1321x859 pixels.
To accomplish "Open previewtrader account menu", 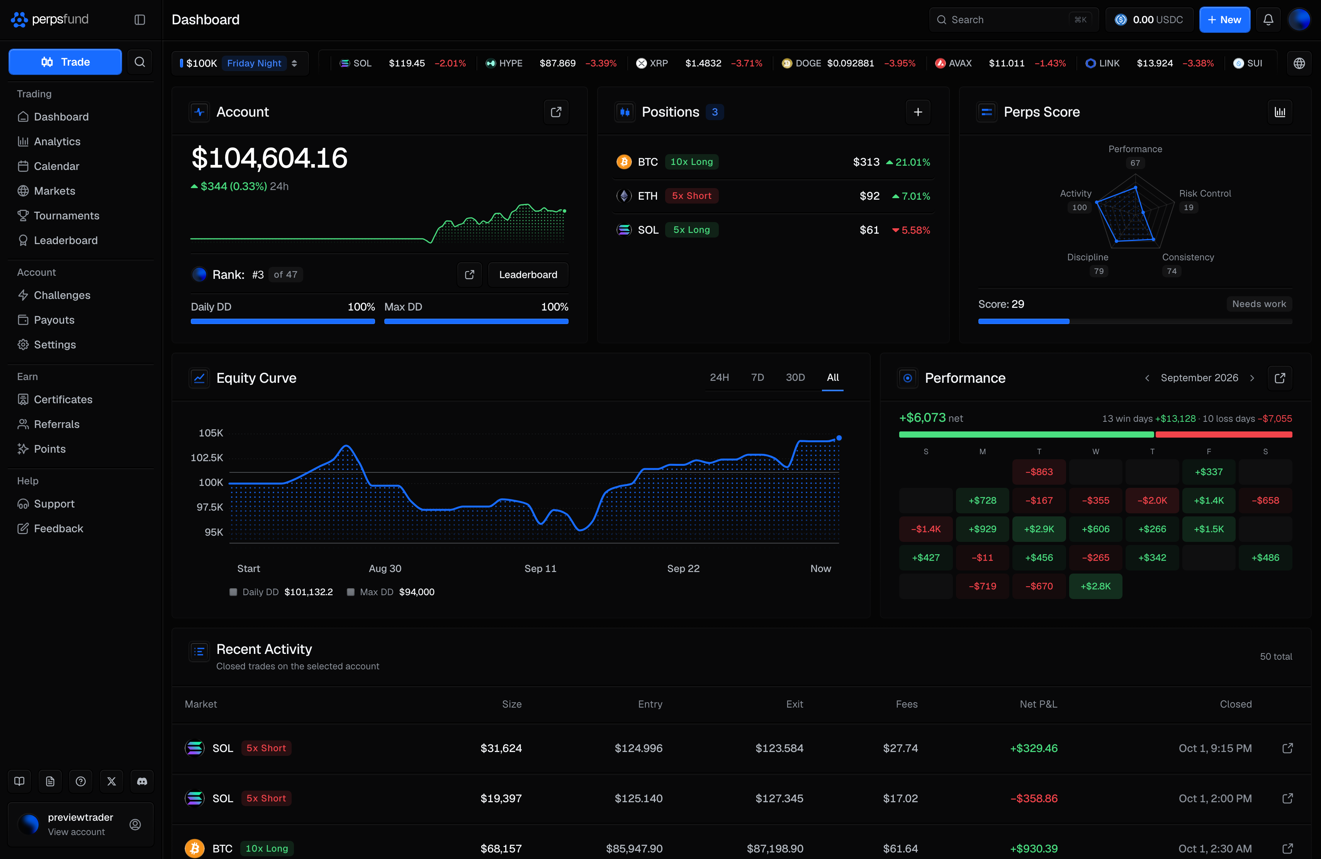I will [x=80, y=824].
